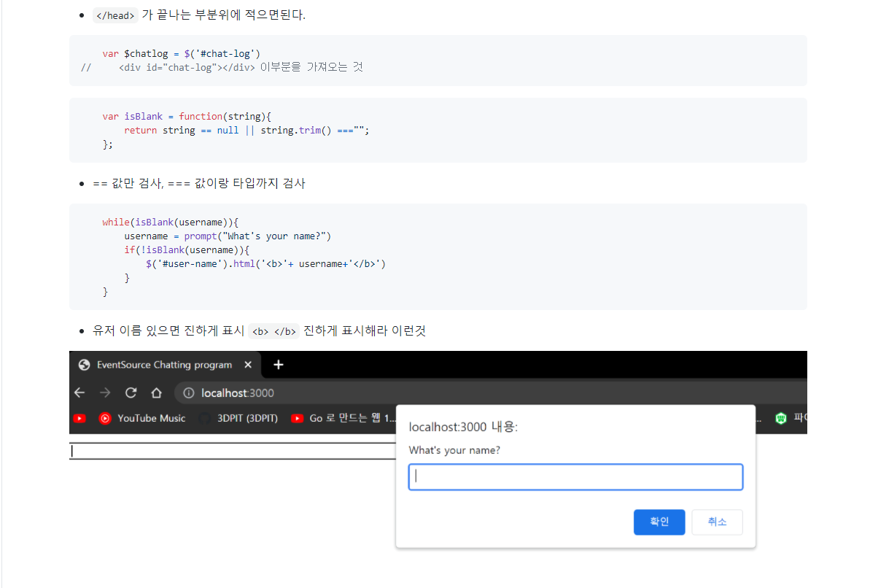870x588 pixels.
Task: Click the 'return string == null' code line
Action: coord(246,130)
